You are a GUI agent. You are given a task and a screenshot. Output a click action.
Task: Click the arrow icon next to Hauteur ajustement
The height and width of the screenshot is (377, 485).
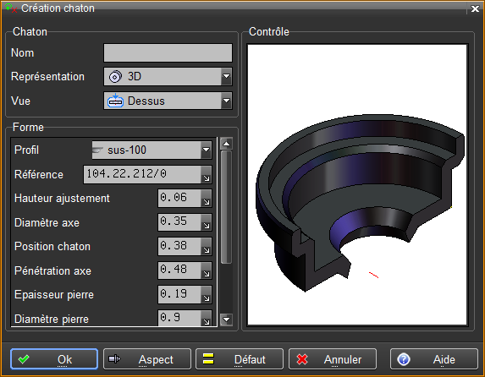(207, 199)
